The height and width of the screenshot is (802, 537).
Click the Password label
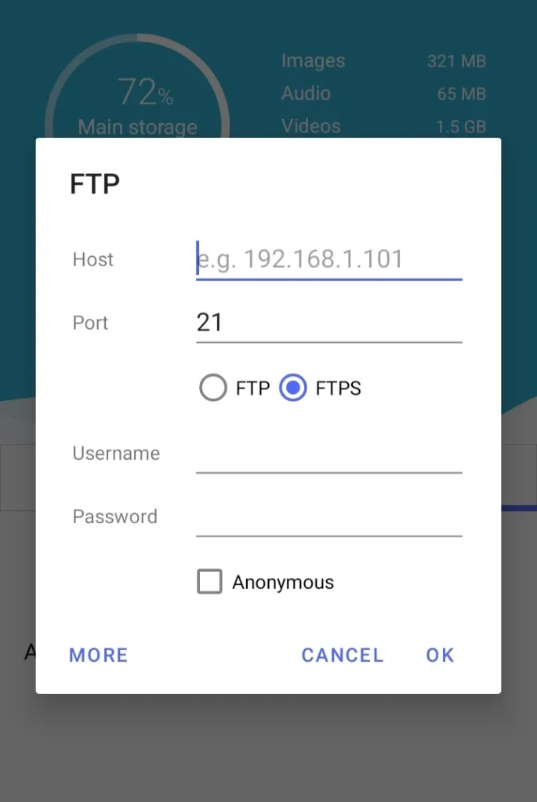coord(114,516)
